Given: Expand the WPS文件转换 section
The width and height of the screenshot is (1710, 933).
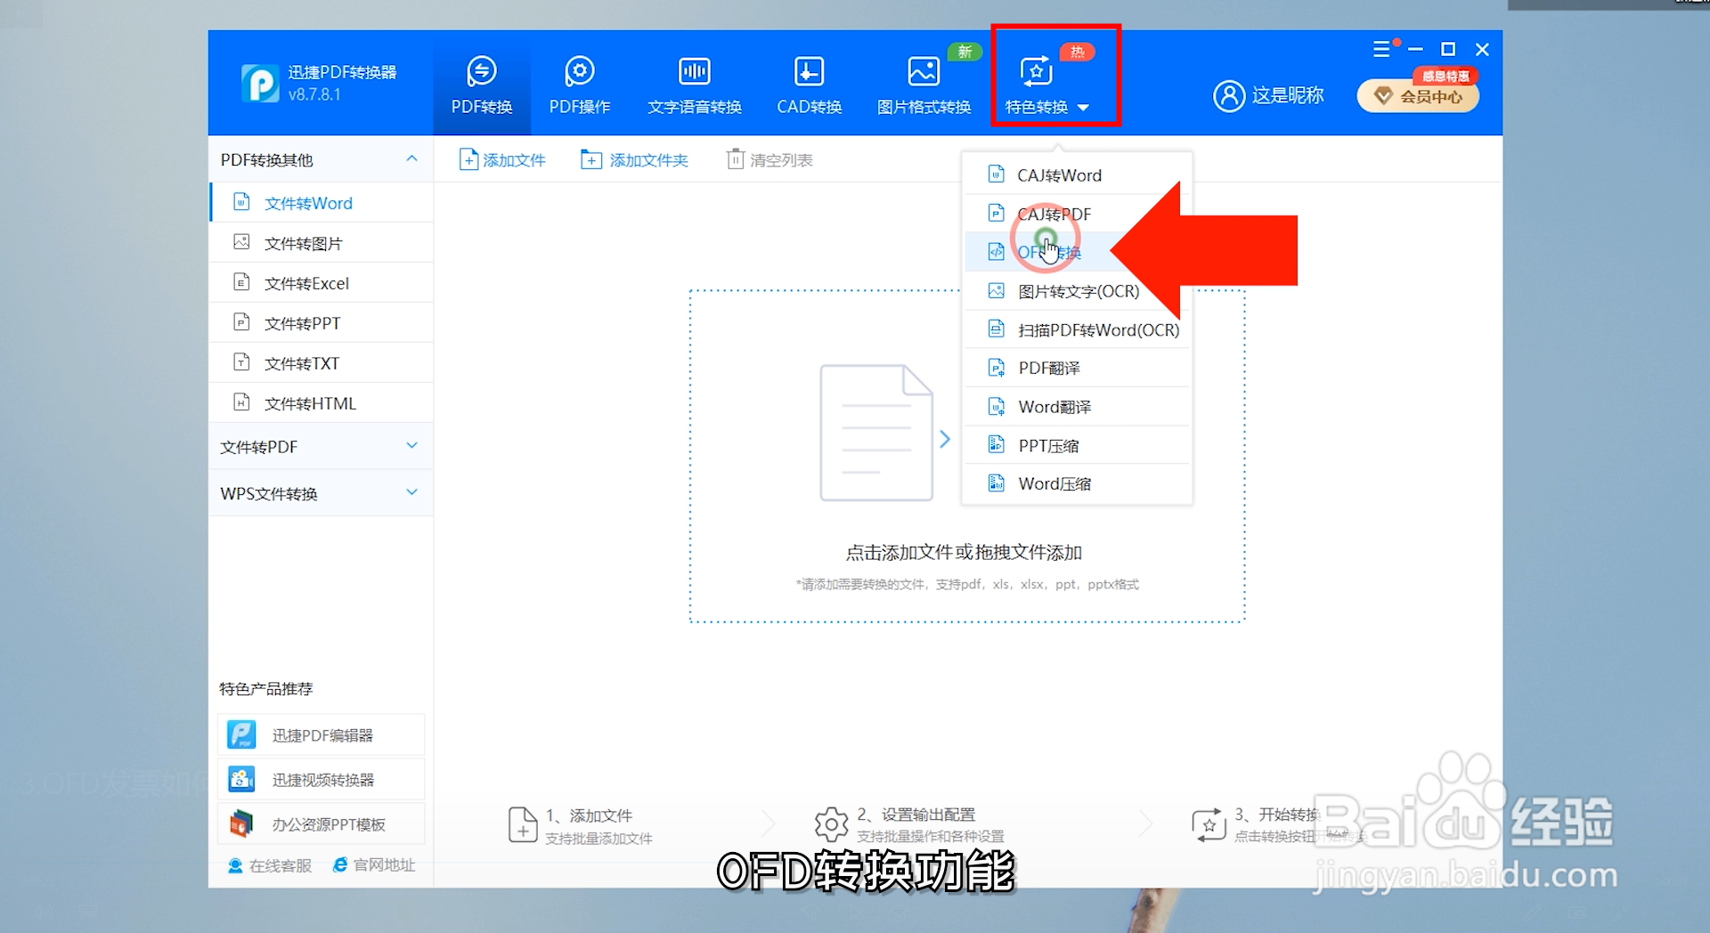Looking at the screenshot, I should (x=321, y=492).
